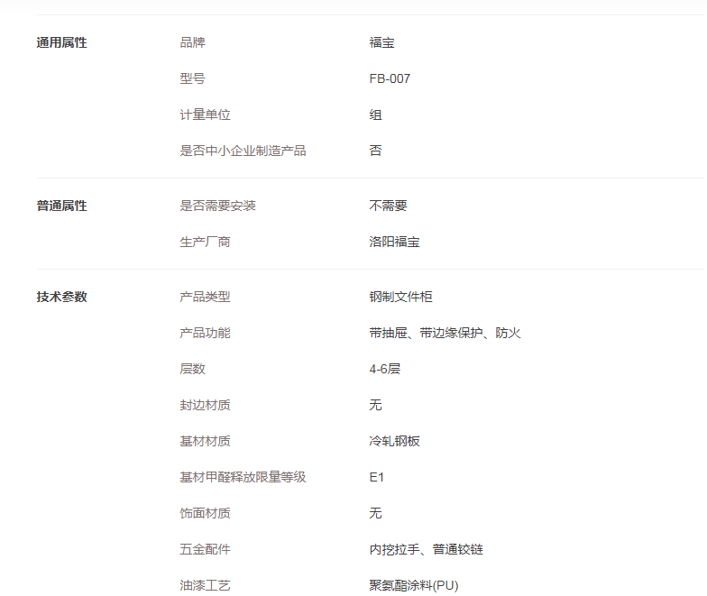Click the 五金配件 label

[206, 549]
